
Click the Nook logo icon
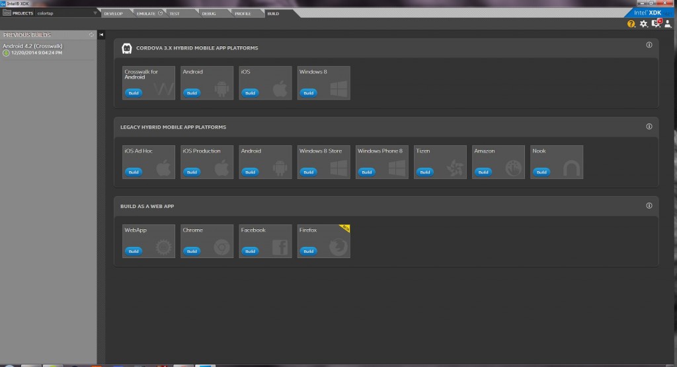(x=572, y=168)
